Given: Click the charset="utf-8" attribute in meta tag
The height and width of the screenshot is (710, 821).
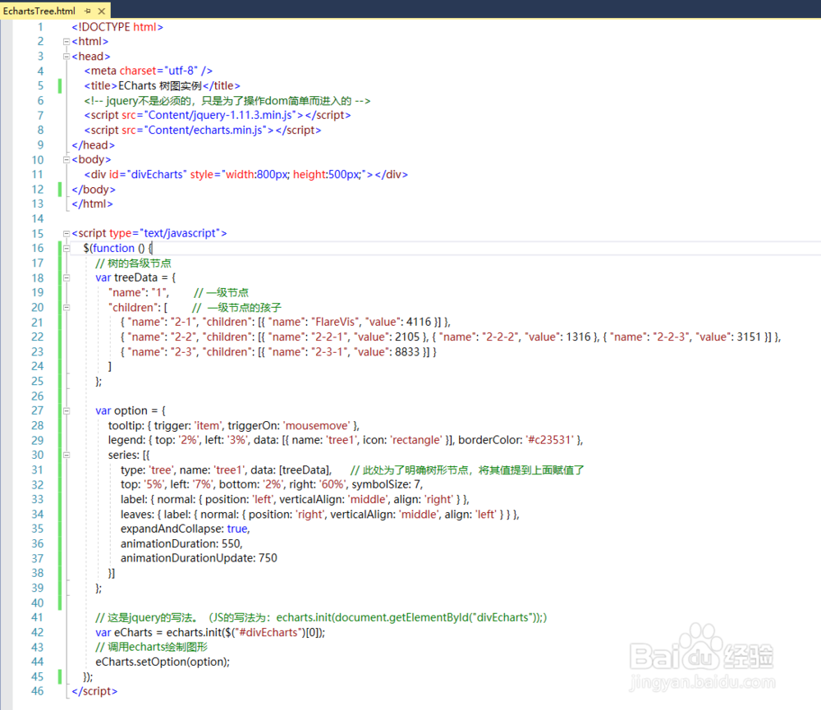Looking at the screenshot, I should point(158,71).
